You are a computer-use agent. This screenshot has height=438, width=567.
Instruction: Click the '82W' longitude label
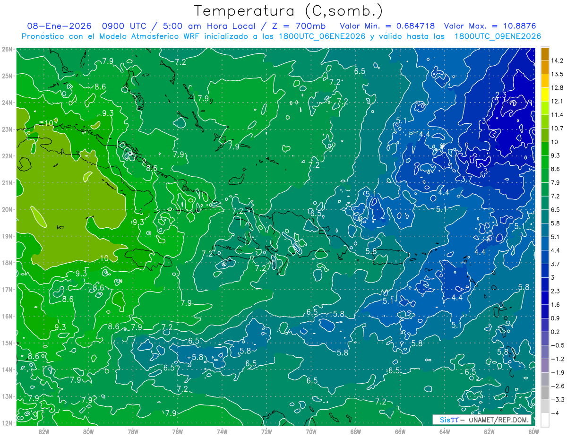pyautogui.click(x=43, y=432)
